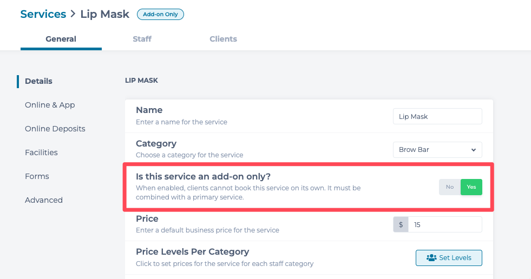Image resolution: width=531 pixels, height=279 pixels.
Task: Navigate to Facilities section
Action: [x=41, y=152]
